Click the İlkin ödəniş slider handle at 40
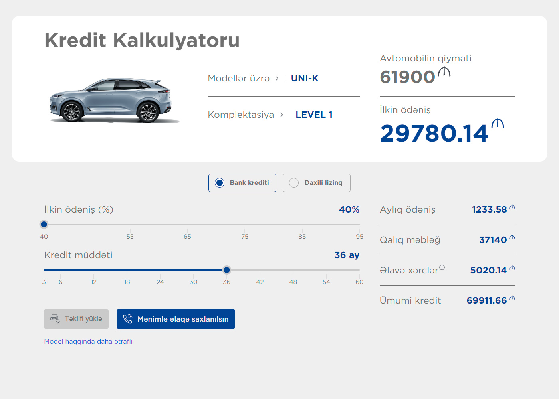Image resolution: width=559 pixels, height=399 pixels. tap(44, 225)
